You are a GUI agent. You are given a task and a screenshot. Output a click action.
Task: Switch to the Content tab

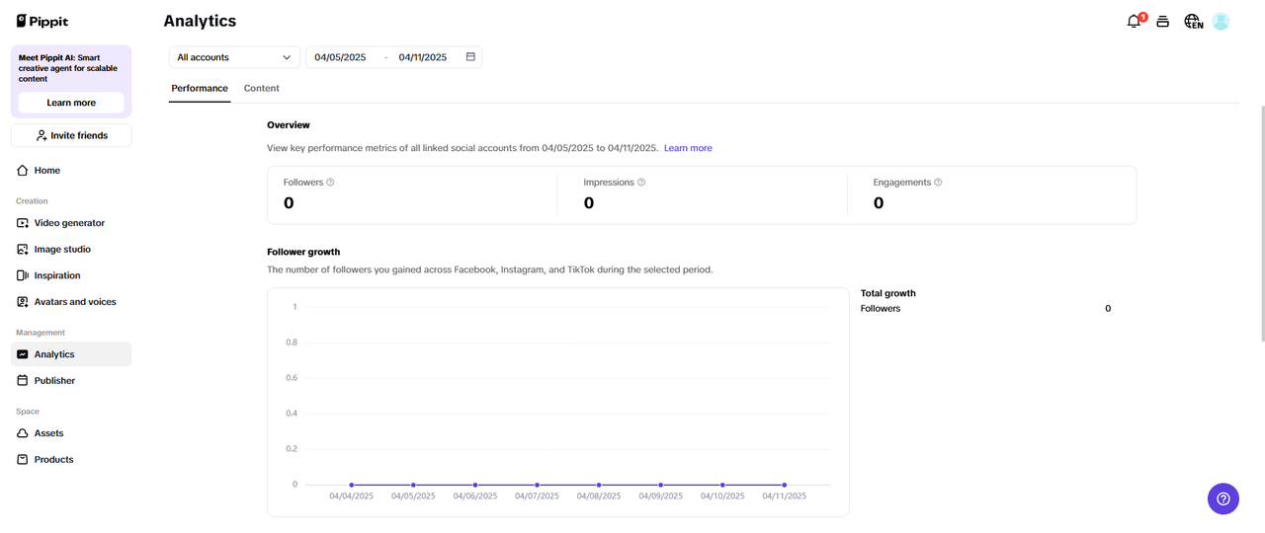tap(262, 89)
